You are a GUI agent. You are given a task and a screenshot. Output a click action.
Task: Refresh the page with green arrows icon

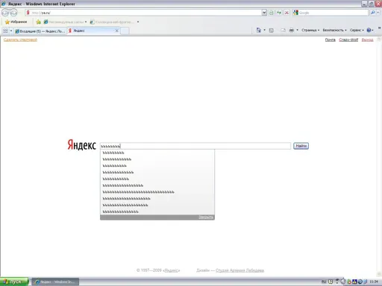(x=279, y=13)
